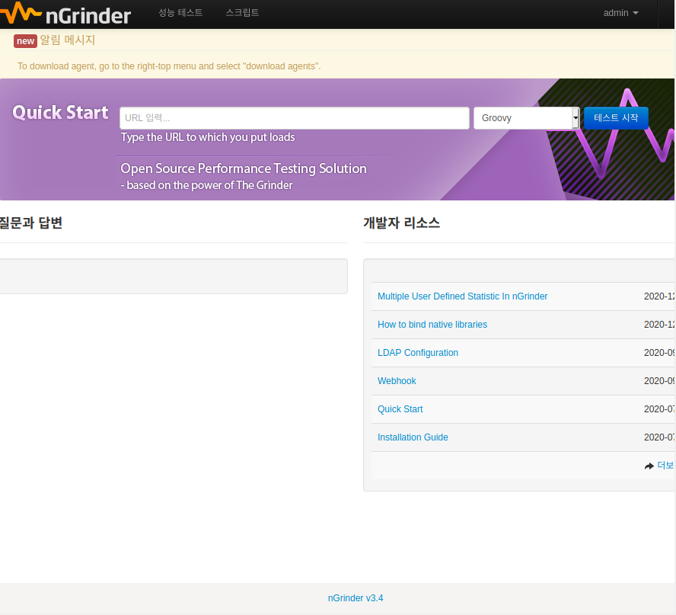Click the red new badge
The image size is (676, 615).
[25, 41]
